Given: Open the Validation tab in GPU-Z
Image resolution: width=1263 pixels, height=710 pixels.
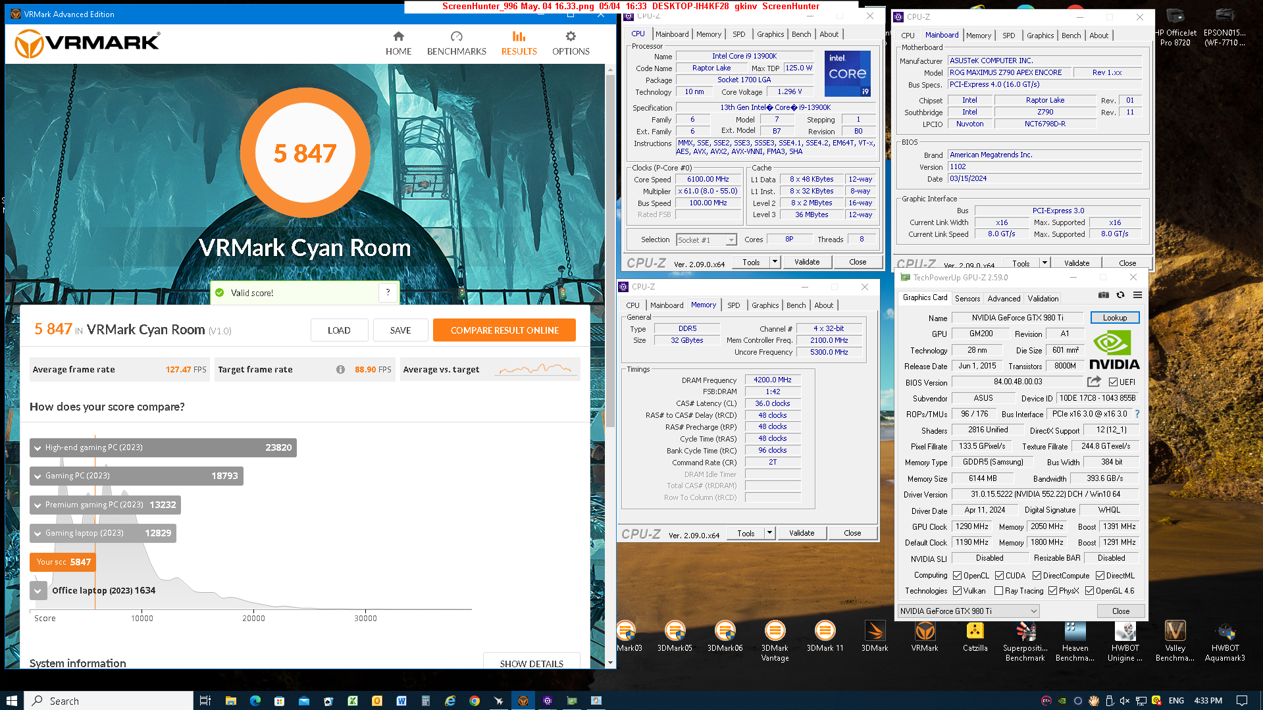Looking at the screenshot, I should tap(1043, 299).
